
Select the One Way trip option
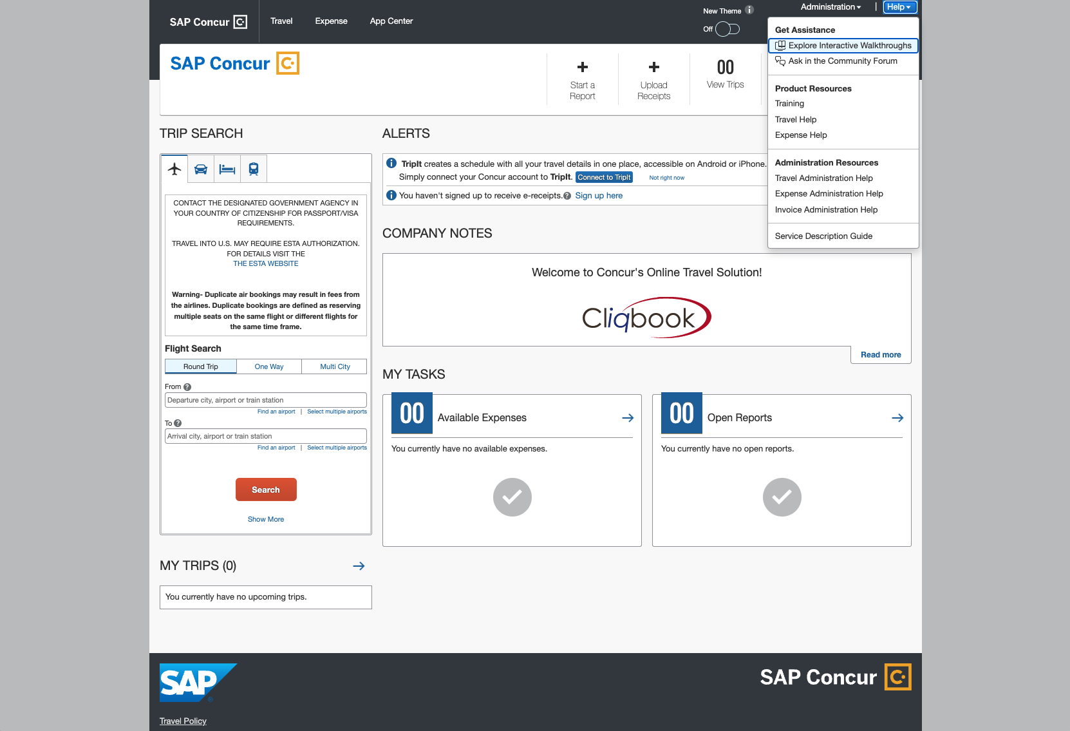pyautogui.click(x=269, y=366)
